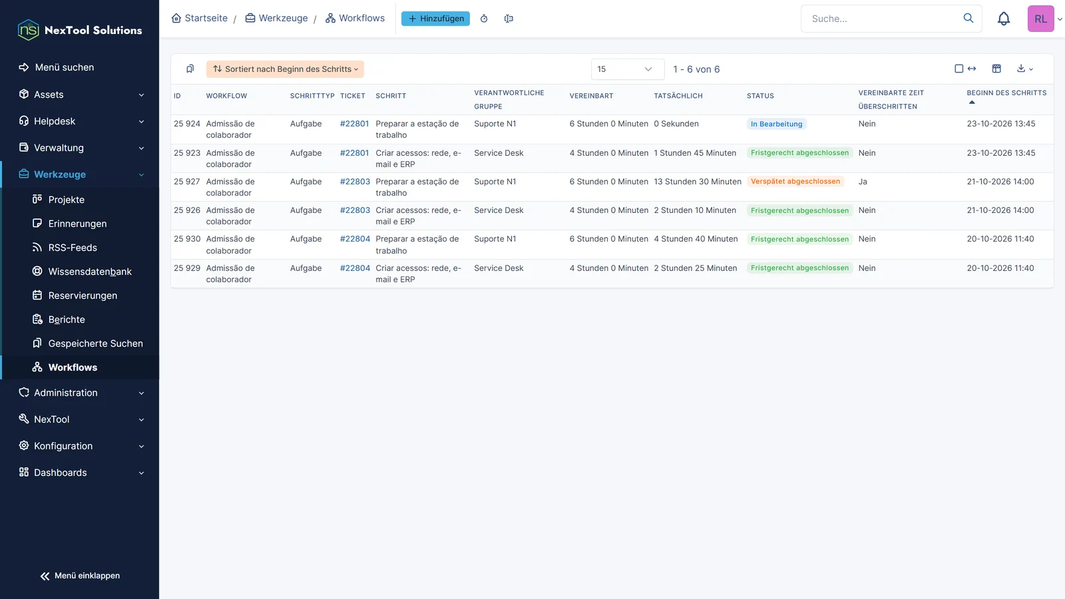Open Gespeicherte Suchen in the sidebar
1065x599 pixels.
coord(95,343)
